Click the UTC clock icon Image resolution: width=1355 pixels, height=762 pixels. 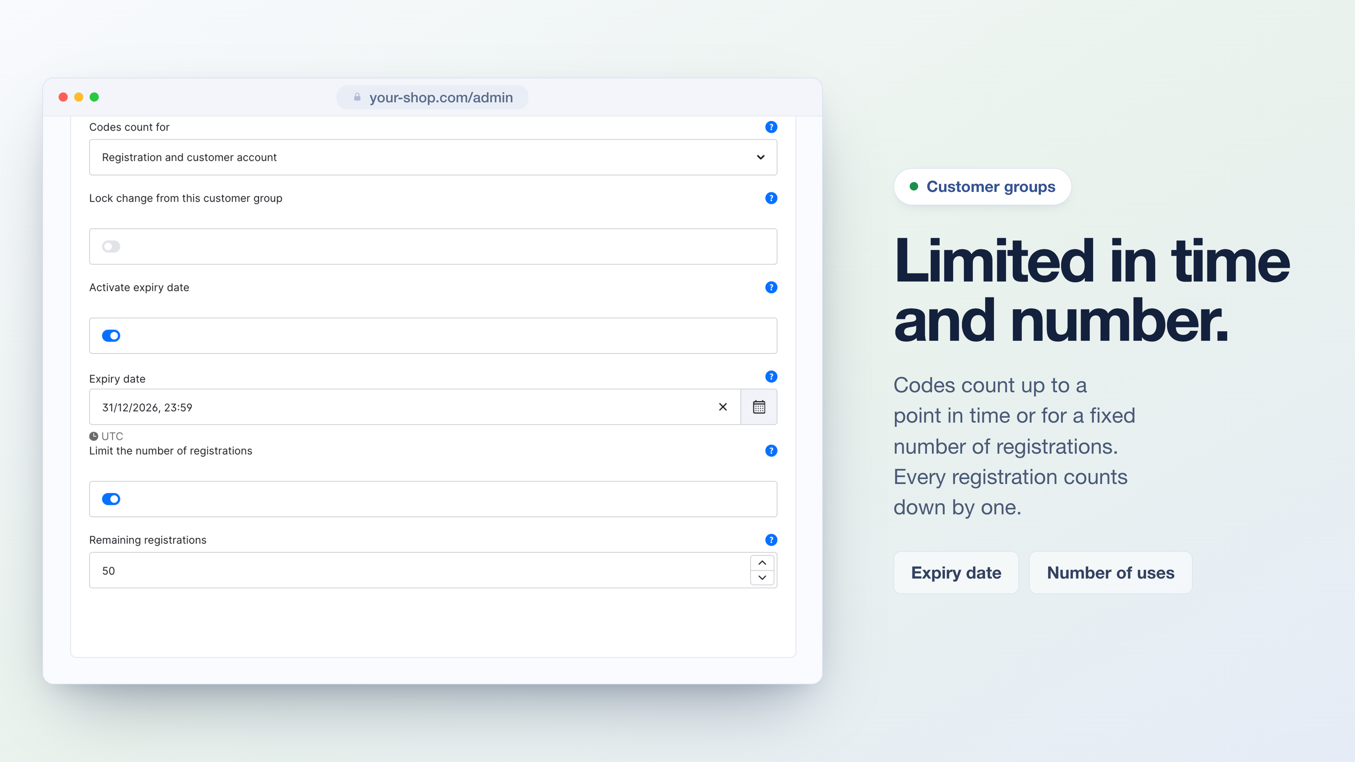94,436
